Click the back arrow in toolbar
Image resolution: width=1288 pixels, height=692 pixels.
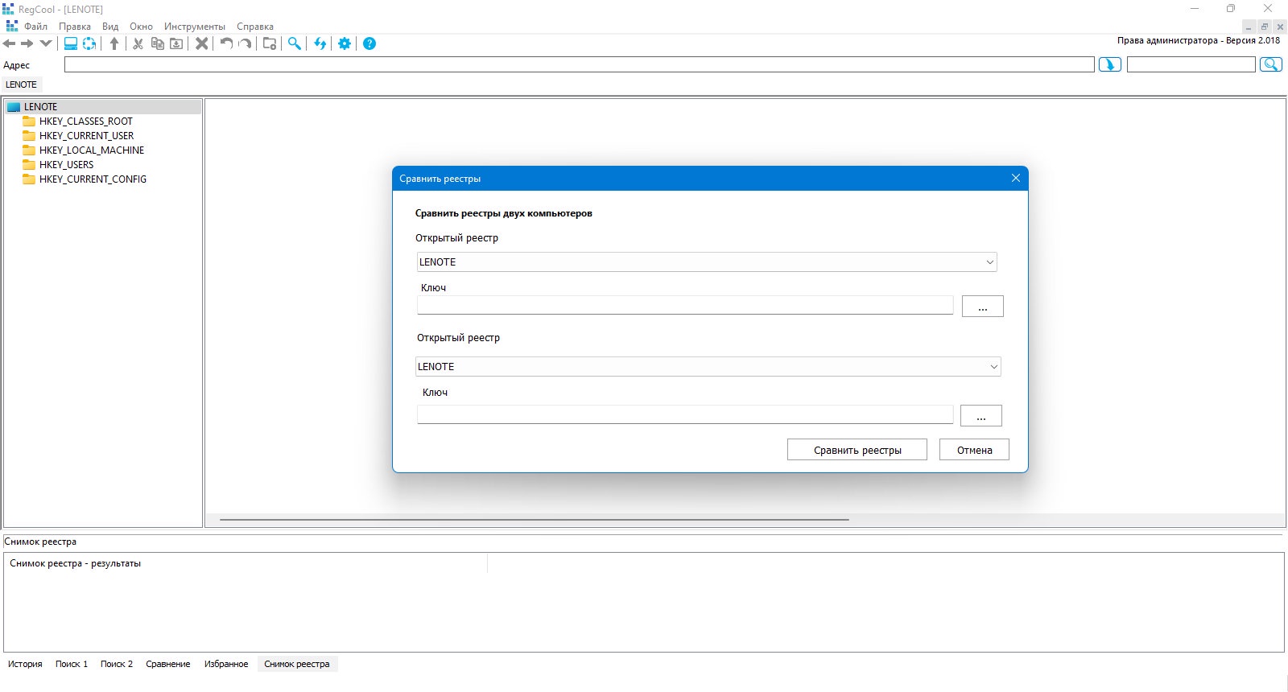(10, 43)
